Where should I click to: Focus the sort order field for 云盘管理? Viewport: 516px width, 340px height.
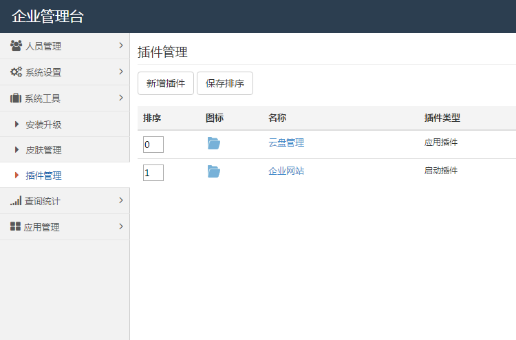click(x=153, y=145)
